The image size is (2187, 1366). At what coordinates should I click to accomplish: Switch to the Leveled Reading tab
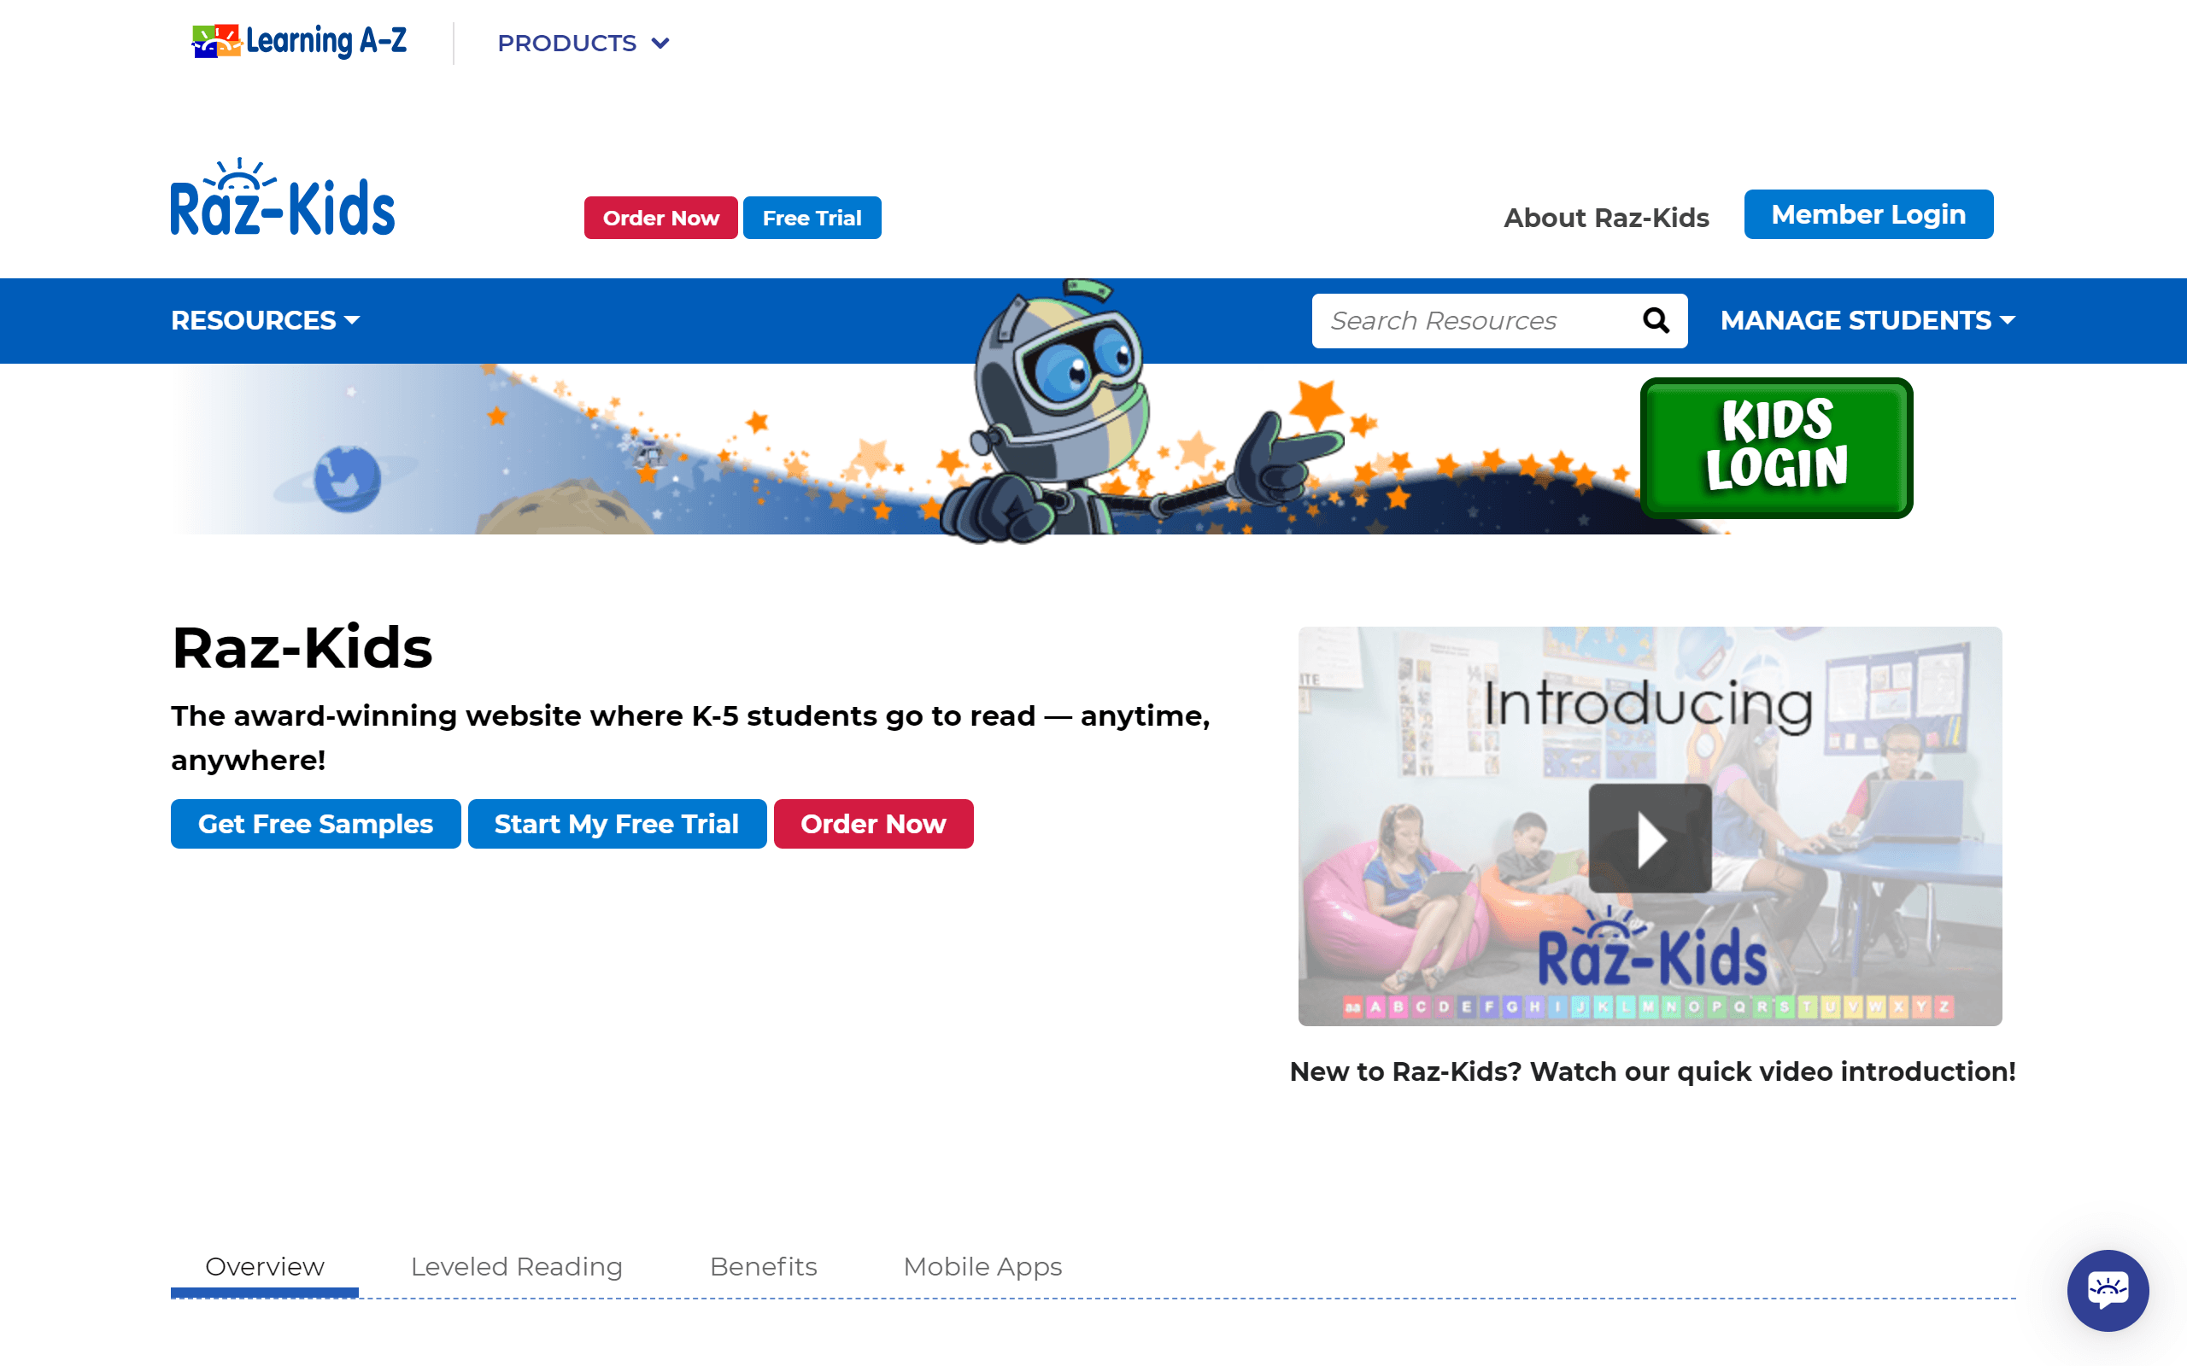click(517, 1267)
